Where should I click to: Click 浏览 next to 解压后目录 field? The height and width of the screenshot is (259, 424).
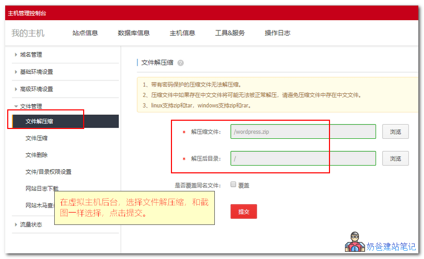coord(395,158)
